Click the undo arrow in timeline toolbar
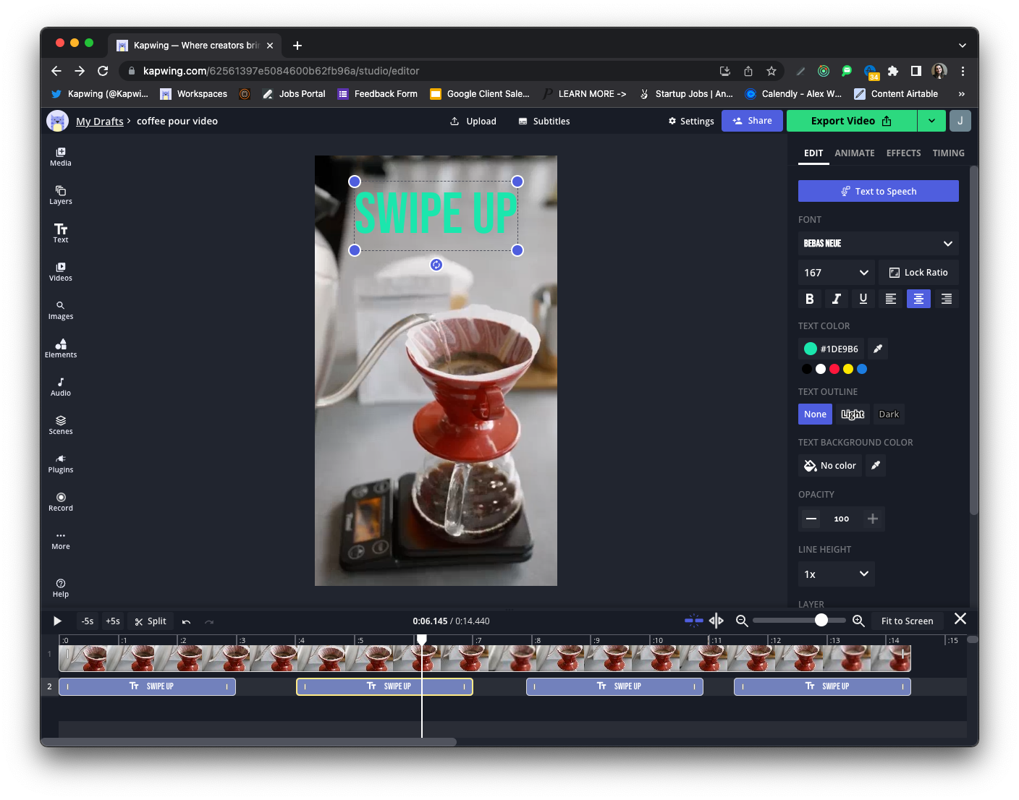 pos(186,621)
